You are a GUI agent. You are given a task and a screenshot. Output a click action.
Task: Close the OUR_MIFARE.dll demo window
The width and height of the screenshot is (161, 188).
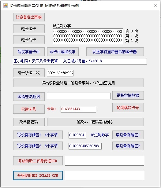pyautogui.click(x=155, y=6)
